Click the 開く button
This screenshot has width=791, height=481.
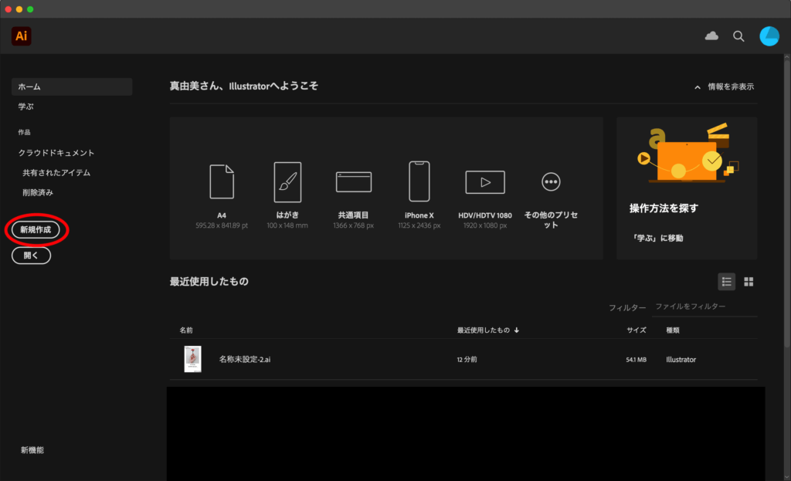click(x=31, y=256)
